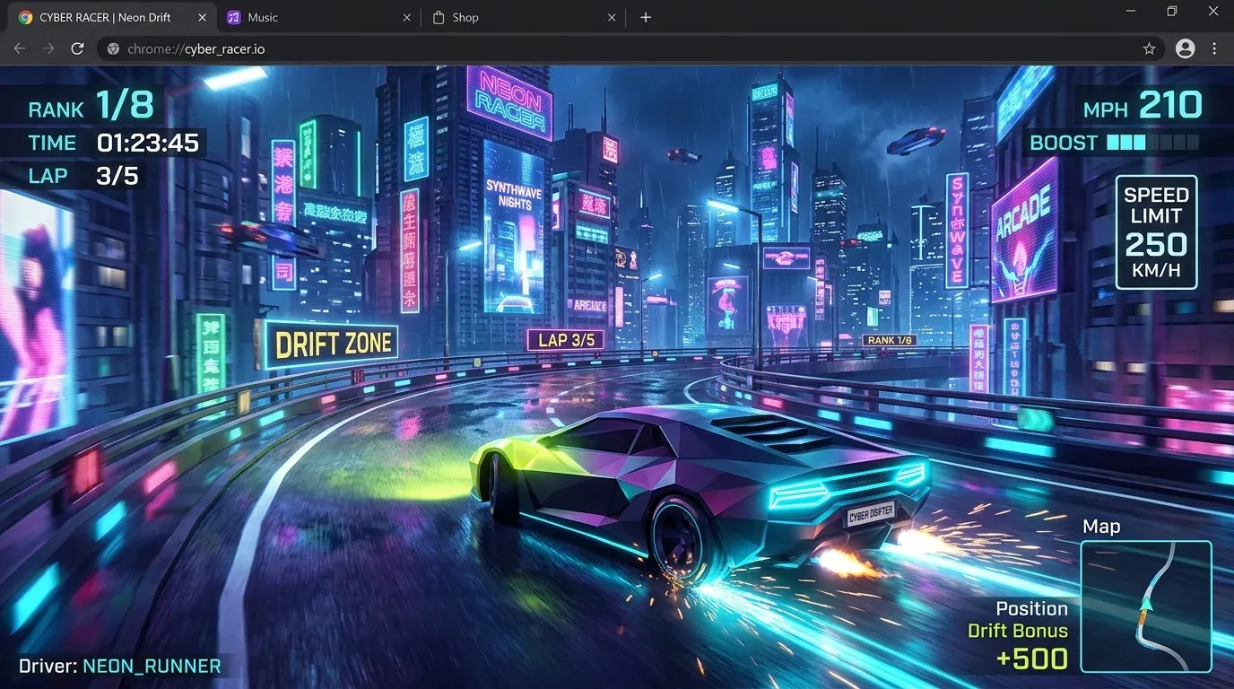The height and width of the screenshot is (689, 1234).
Task: Open the Chrome three-dot menu
Action: (1214, 48)
